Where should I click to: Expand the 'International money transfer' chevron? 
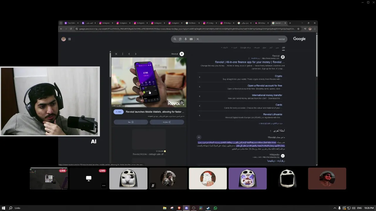tap(199, 96)
